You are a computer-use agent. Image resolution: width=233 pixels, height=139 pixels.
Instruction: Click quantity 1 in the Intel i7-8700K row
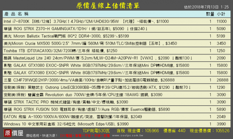(210, 21)
